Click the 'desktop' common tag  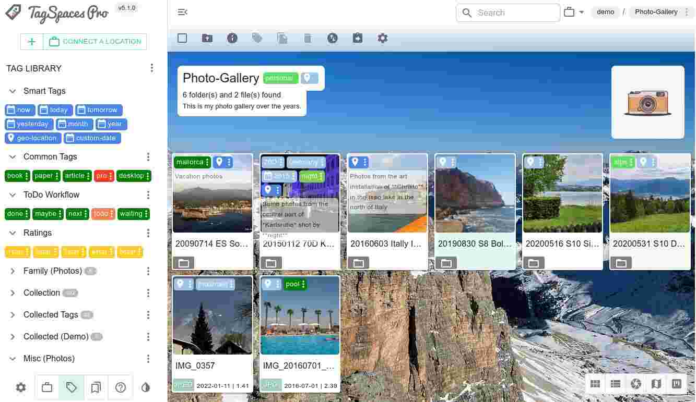[x=134, y=176]
